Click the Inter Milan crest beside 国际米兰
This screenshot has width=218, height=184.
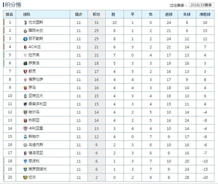[25, 31]
